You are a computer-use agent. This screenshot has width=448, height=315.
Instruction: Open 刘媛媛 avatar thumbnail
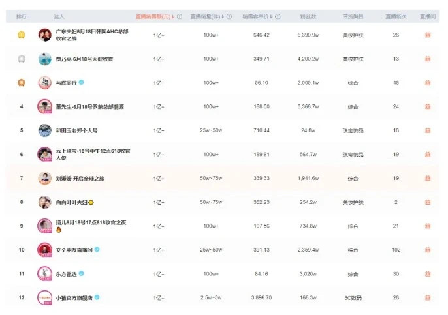coord(45,178)
